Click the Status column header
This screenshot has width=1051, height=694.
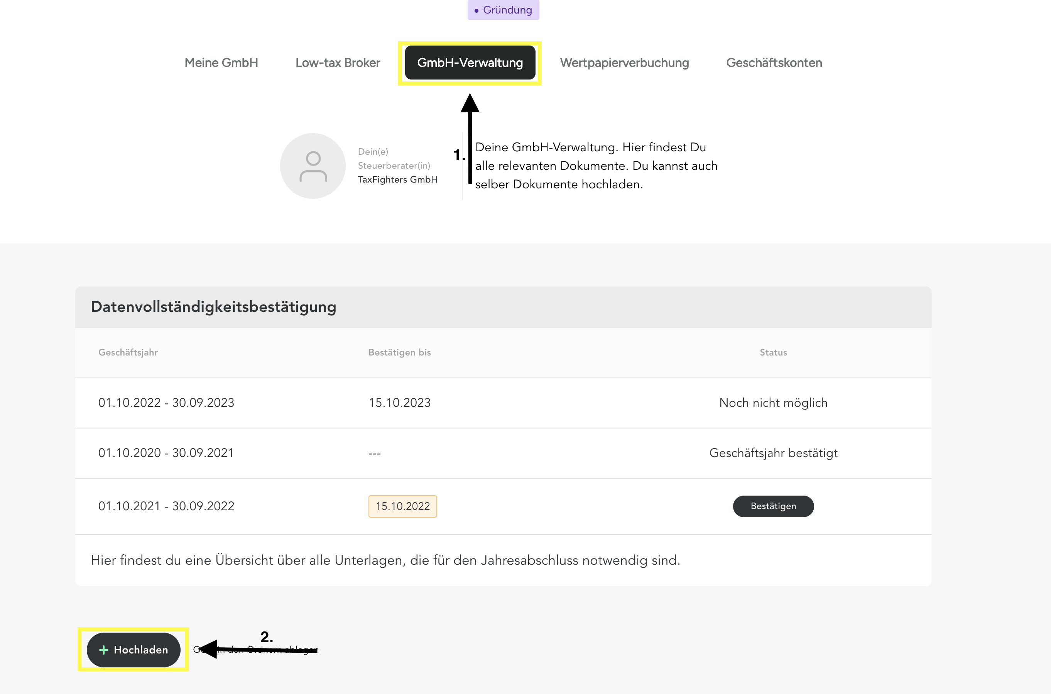(x=773, y=352)
